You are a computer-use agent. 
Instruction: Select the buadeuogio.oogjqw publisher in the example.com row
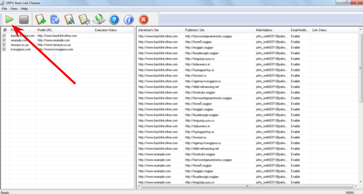[202, 177]
